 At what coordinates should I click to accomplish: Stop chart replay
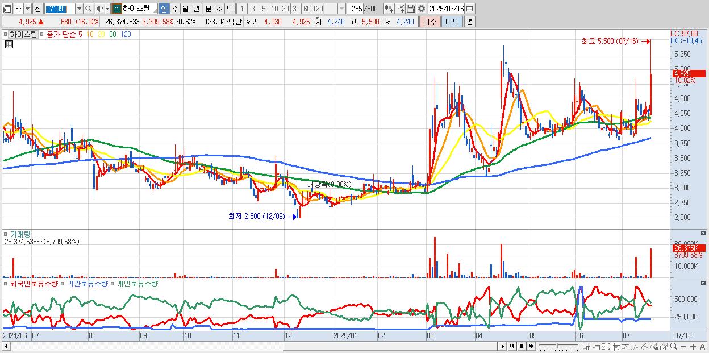(522, 346)
